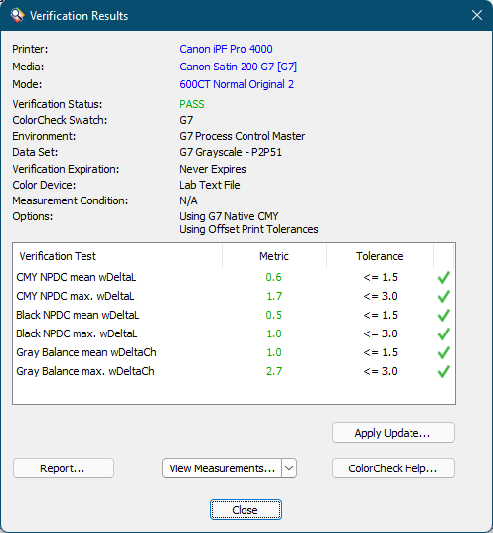Screen dimensions: 493x533
Task: Click the 600CT Normal Original 2 mode
Action: click(237, 84)
